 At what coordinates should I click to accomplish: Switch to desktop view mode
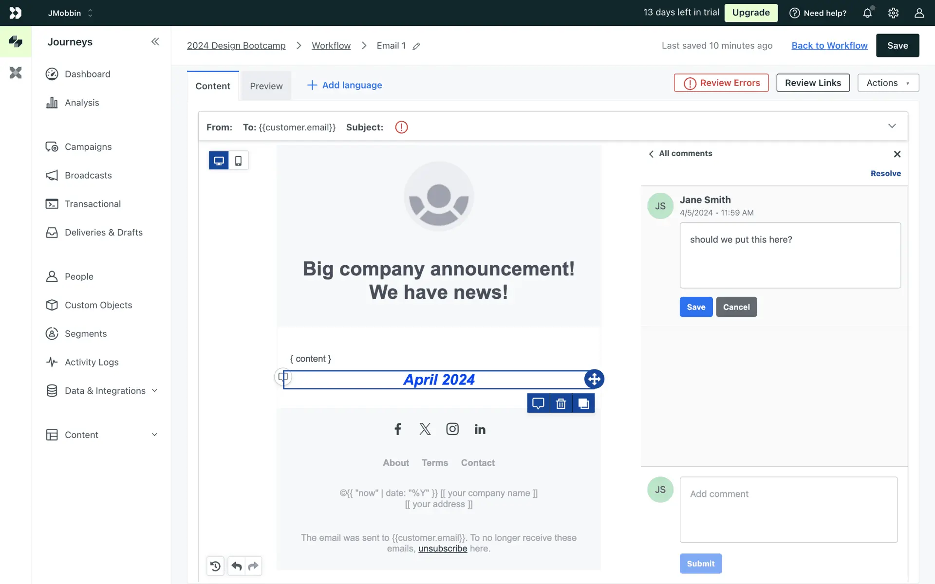219,161
